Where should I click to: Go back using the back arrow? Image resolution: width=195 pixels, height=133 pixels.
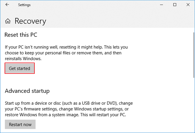click(7, 5)
